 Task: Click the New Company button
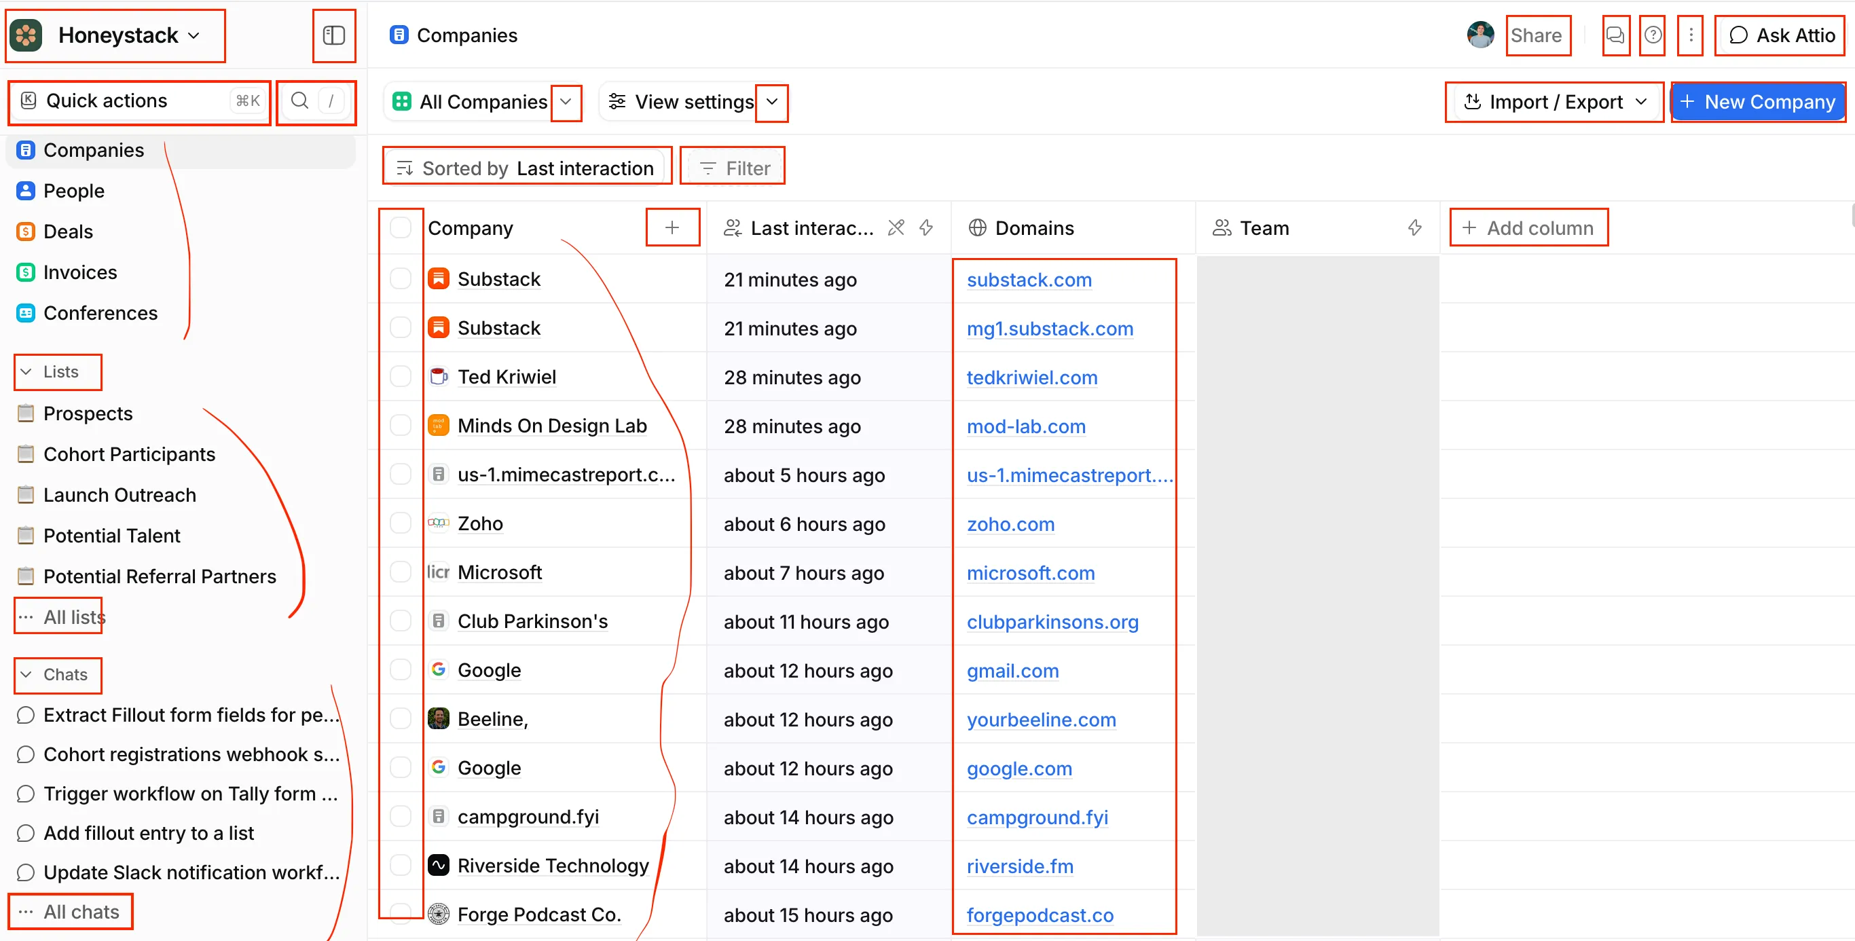click(1758, 103)
